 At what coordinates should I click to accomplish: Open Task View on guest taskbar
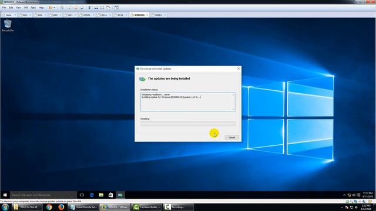(82, 195)
